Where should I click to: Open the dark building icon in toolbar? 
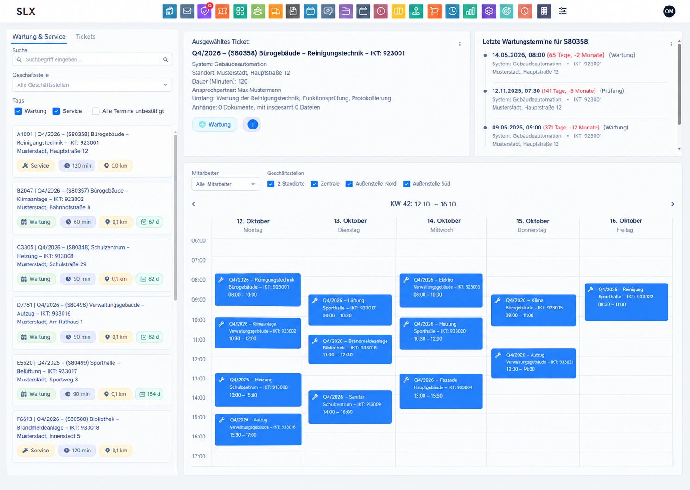click(544, 11)
